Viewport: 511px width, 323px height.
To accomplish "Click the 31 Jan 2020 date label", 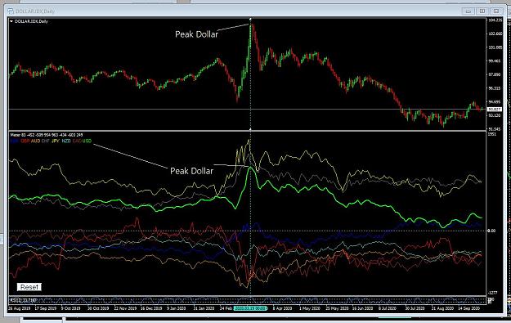I will 204,308.
